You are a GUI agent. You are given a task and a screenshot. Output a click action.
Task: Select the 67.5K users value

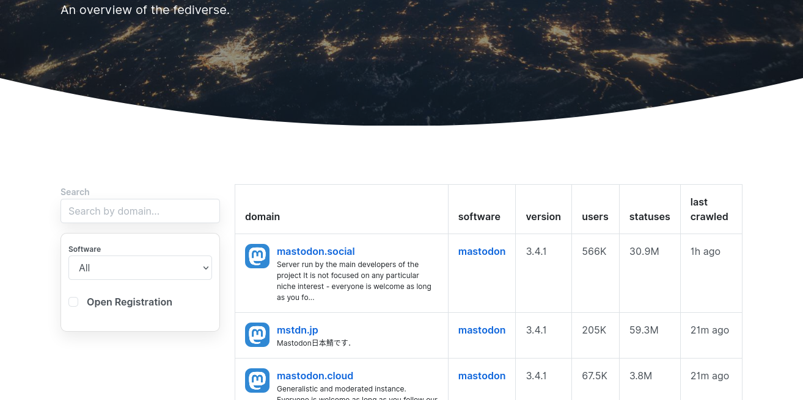(595, 376)
